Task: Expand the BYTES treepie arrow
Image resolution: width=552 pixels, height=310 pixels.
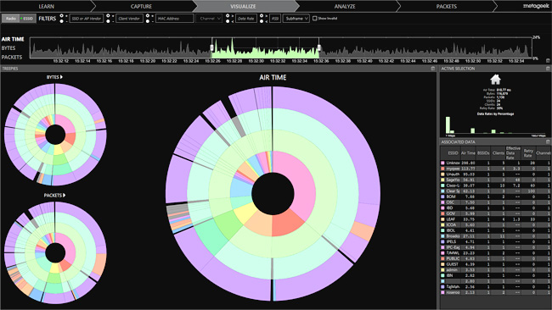Action: pos(62,77)
